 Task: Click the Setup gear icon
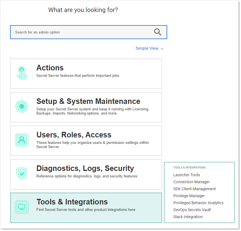[x=22, y=106]
